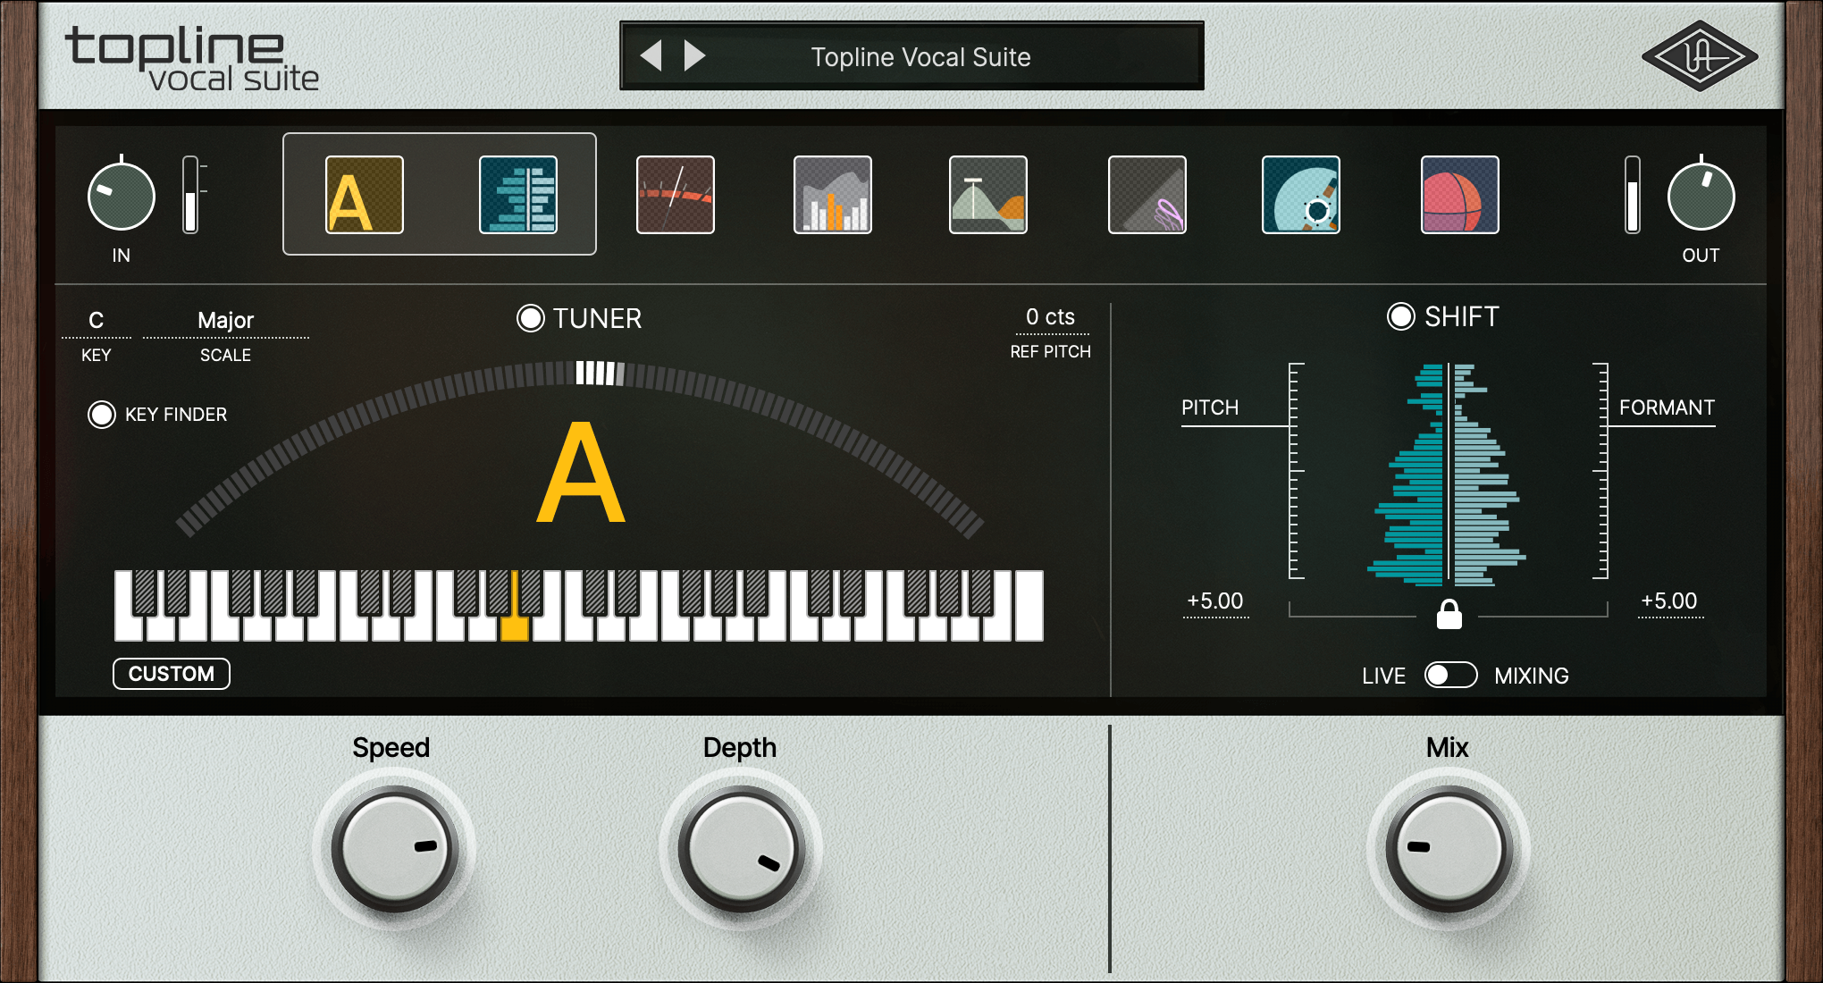Switch the LIVE/MIXING toggle to MIXING
The width and height of the screenshot is (1823, 983).
[1449, 676]
